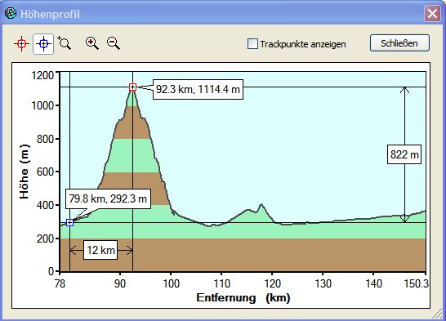Click the 'Höhe (m)' axis title

(x=25, y=172)
